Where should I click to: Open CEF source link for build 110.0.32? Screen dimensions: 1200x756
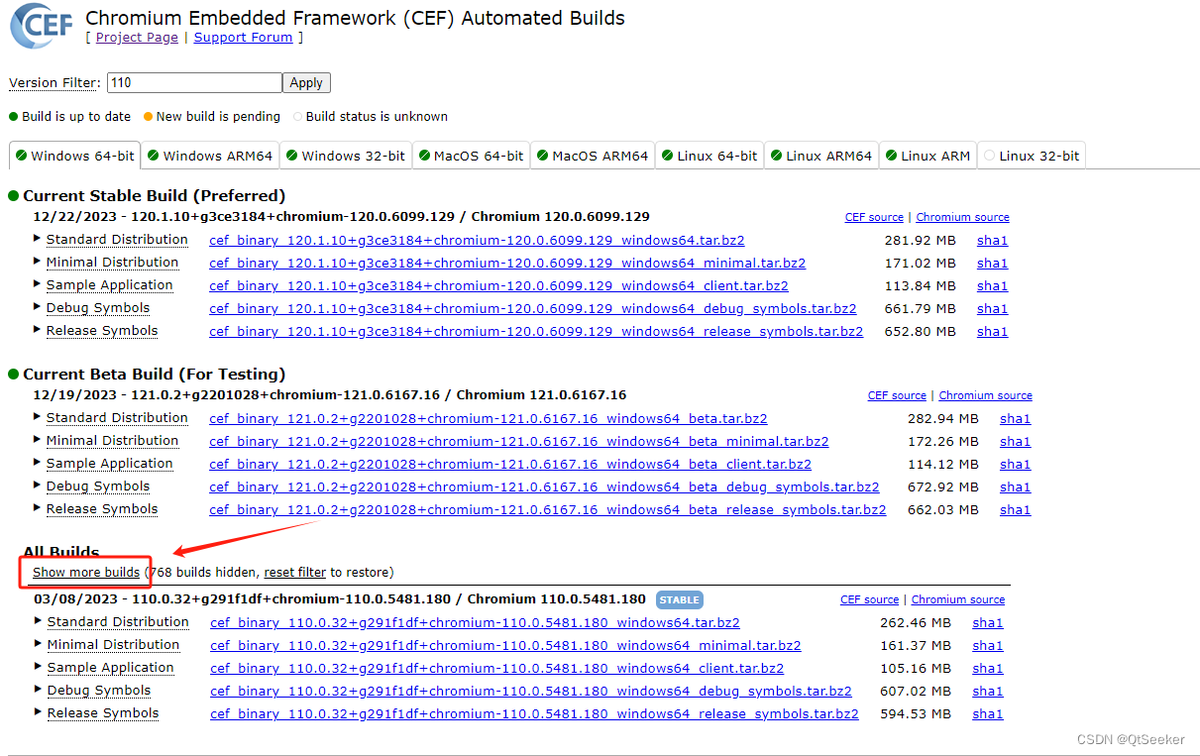click(869, 599)
